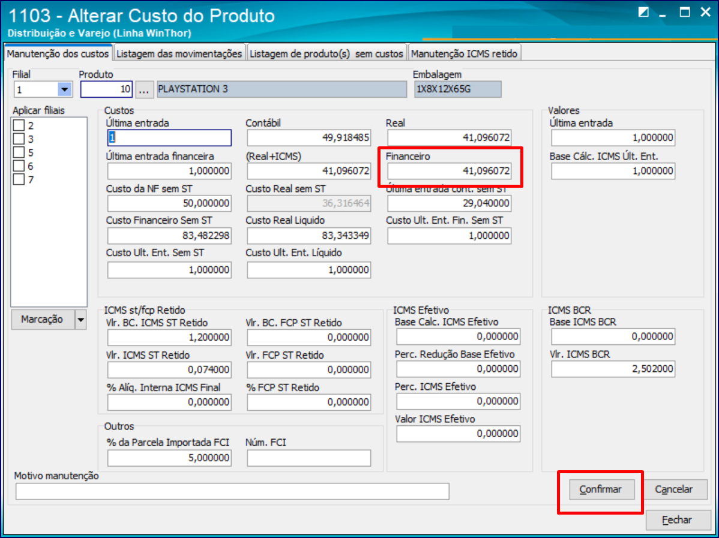Click the Custo Real Líquido field
Screen dimensions: 719x538
coord(309,236)
